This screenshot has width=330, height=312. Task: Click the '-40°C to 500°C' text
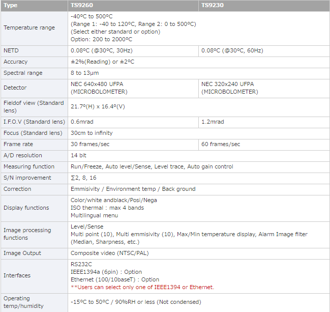(x=92, y=16)
